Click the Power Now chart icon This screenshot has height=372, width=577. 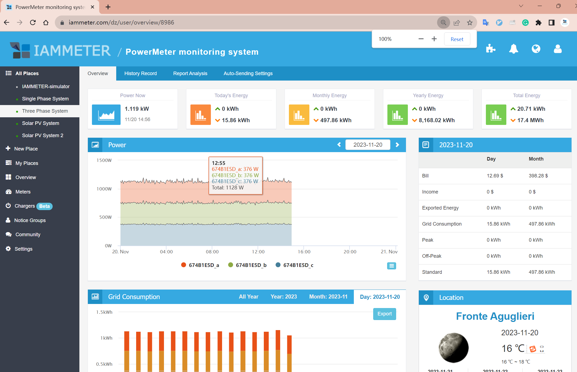click(x=106, y=115)
